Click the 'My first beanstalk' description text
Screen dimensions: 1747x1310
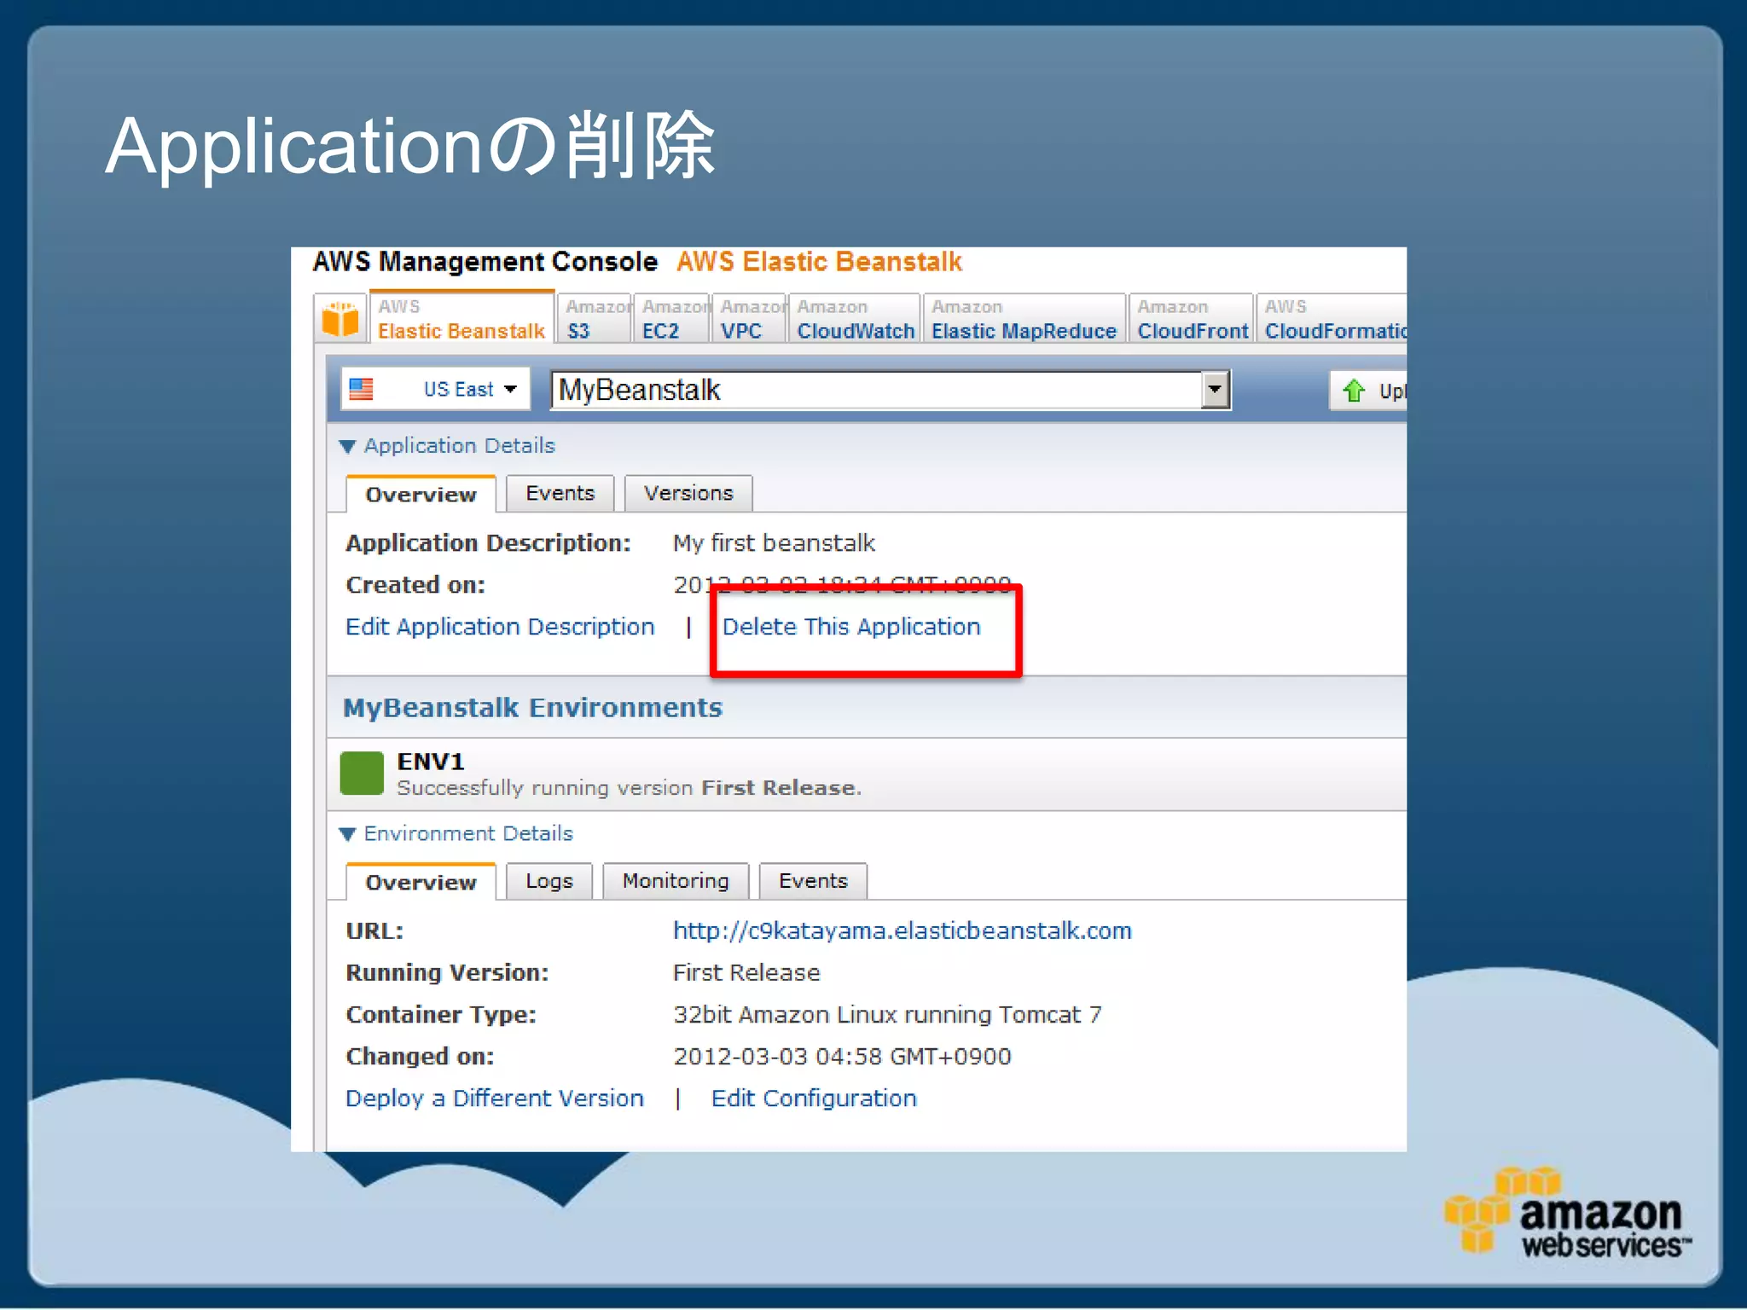click(x=774, y=543)
